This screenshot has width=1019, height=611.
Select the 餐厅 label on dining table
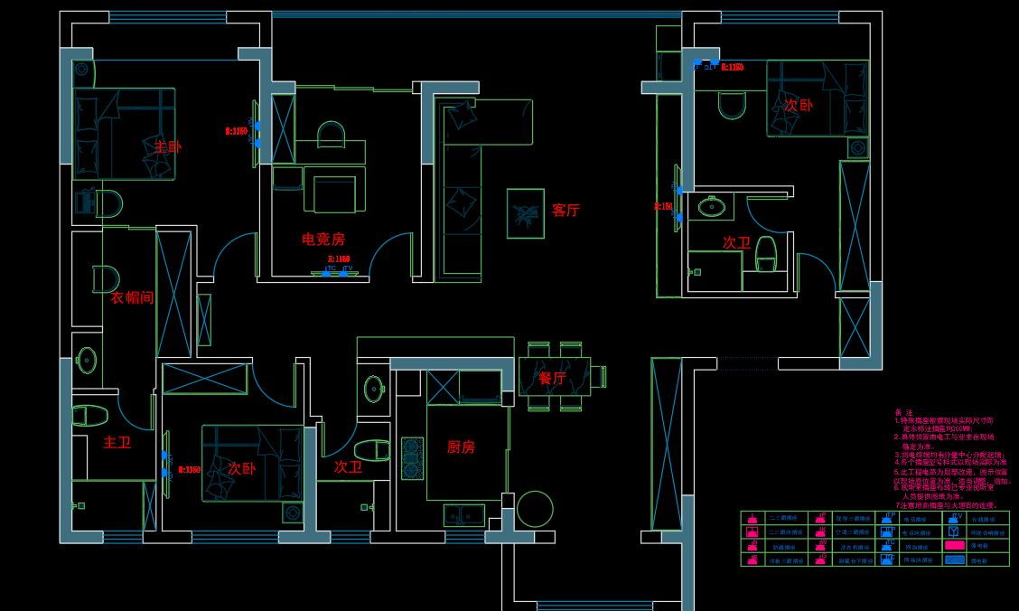coord(552,378)
